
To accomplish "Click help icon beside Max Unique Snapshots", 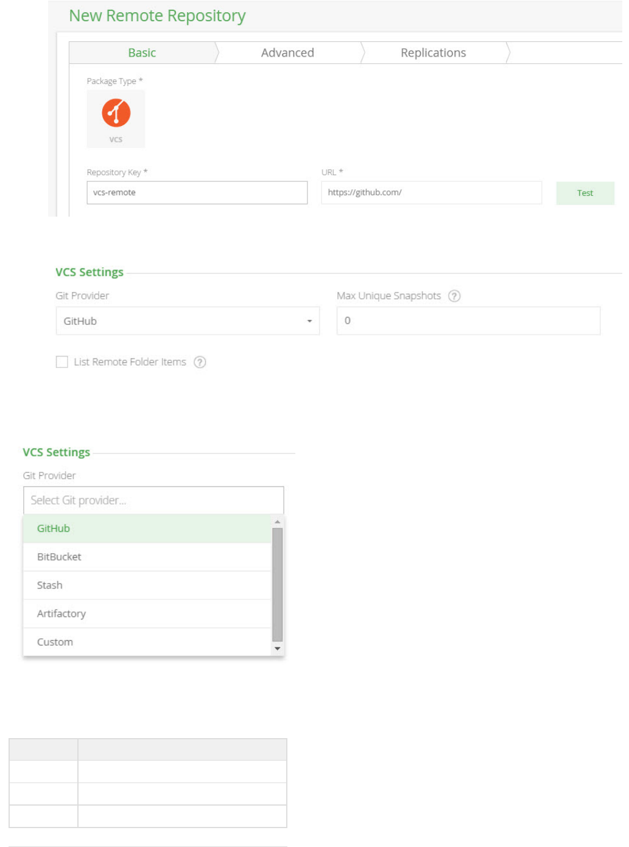I will point(454,296).
